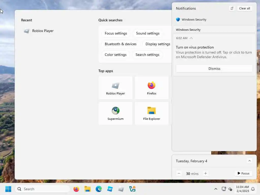This screenshot has width=260, height=195.
Task: Click the Windows Security group header
Action: tap(214, 29)
